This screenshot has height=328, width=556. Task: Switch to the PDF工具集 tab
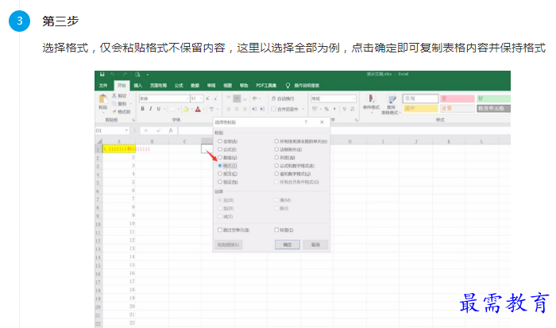266,86
